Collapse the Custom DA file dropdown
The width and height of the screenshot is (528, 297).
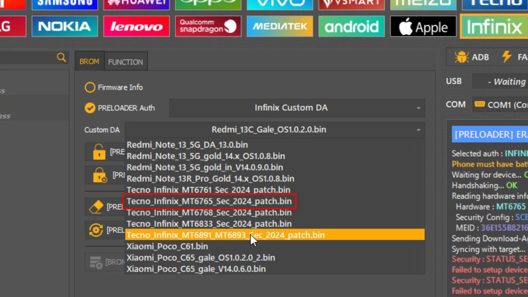275,130
